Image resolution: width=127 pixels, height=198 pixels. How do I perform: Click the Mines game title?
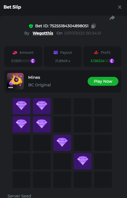point(34,77)
